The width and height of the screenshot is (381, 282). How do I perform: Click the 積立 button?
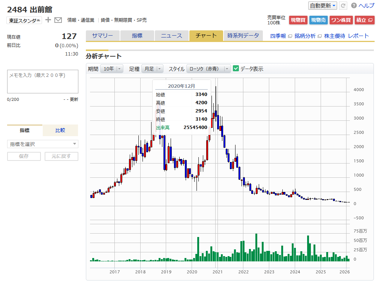pyautogui.click(x=364, y=20)
